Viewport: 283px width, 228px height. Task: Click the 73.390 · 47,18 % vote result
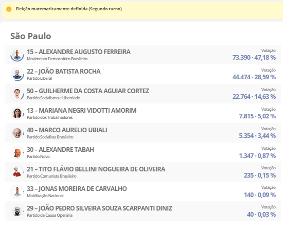tap(254, 58)
